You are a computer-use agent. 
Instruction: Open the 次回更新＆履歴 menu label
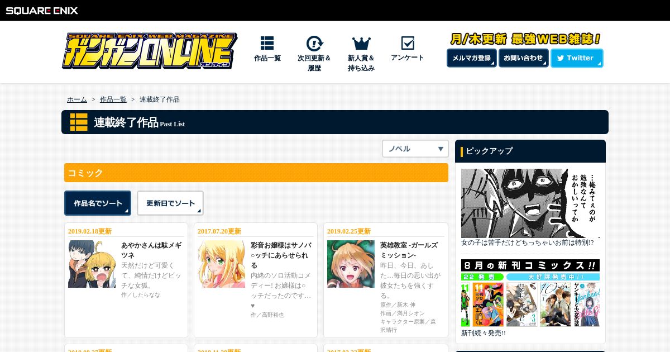tap(314, 63)
